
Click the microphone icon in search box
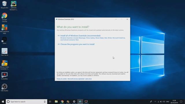(x=45, y=101)
